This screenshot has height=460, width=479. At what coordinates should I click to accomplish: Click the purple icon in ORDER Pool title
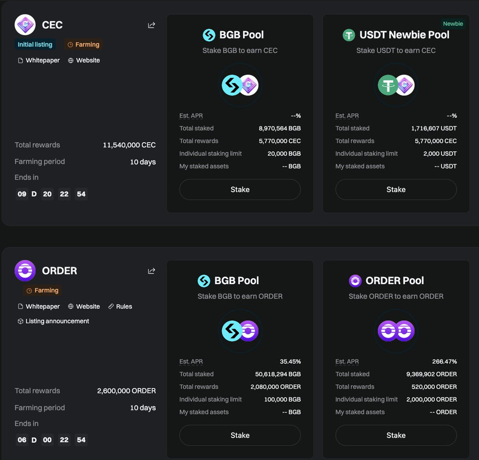[x=355, y=281]
